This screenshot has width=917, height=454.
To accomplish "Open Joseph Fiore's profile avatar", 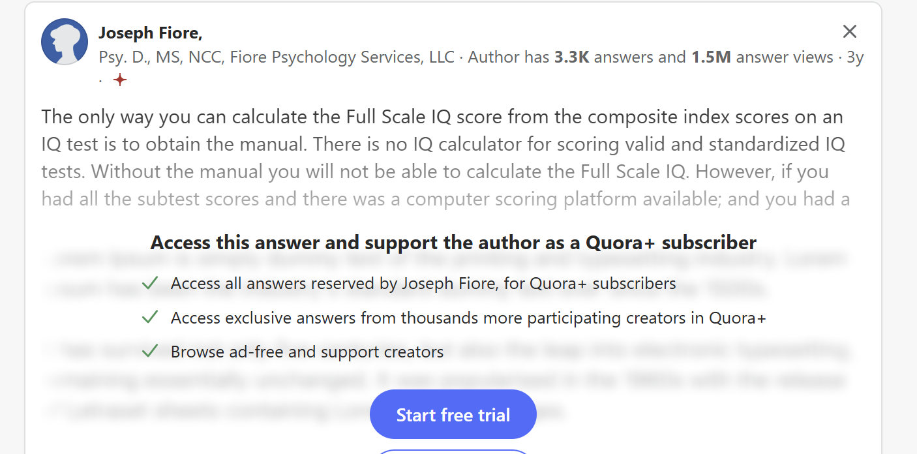I will (65, 42).
